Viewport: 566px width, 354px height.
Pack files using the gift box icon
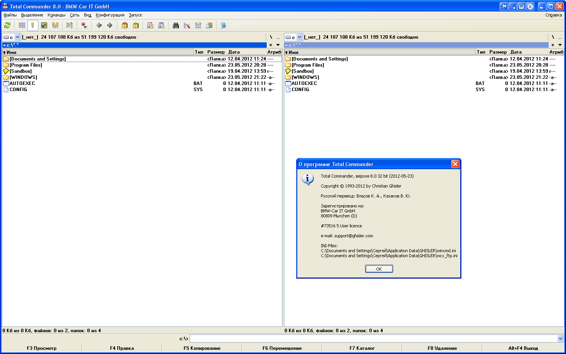click(x=125, y=25)
